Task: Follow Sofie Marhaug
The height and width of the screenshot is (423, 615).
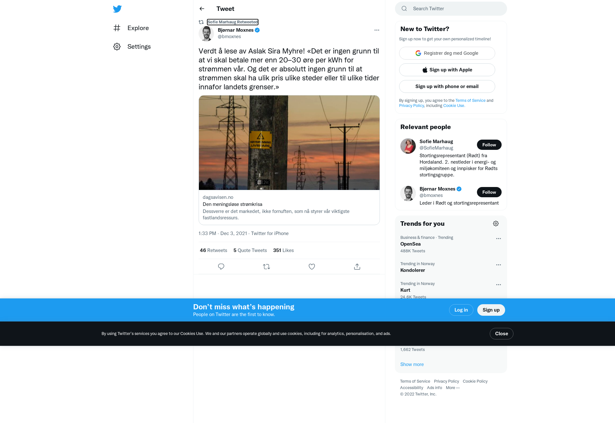Action: [489, 145]
